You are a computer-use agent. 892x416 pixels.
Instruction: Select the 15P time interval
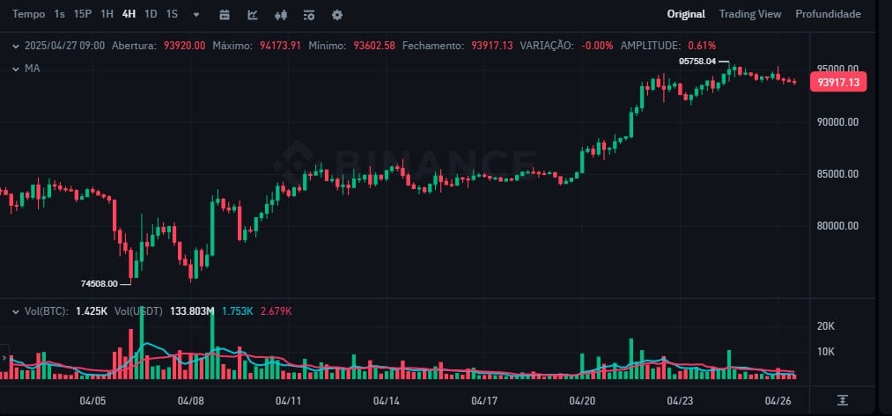[83, 14]
